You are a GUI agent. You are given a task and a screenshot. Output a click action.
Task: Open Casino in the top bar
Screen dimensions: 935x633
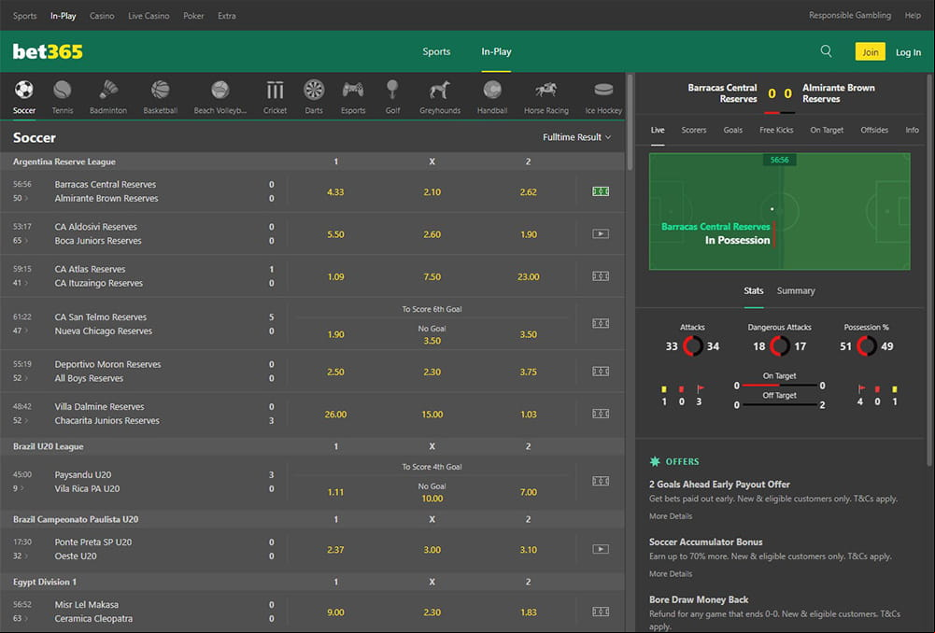102,16
